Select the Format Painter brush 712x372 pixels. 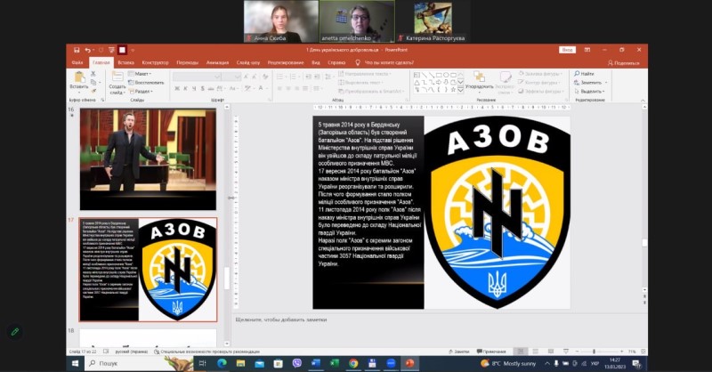(x=93, y=91)
